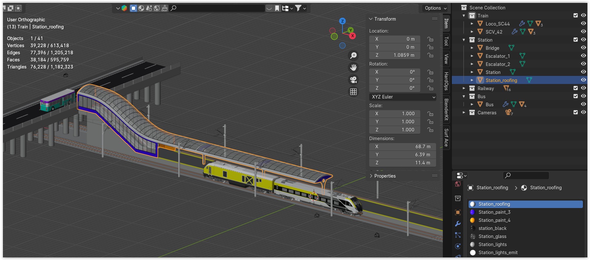Open the Collection properties tab
The width and height of the screenshot is (590, 260).
pyautogui.click(x=458, y=198)
